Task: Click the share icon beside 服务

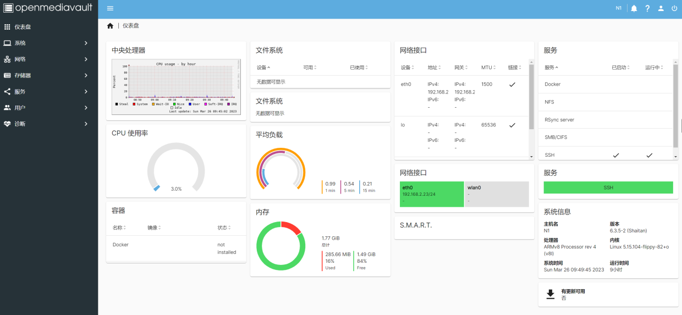Action: point(7,92)
